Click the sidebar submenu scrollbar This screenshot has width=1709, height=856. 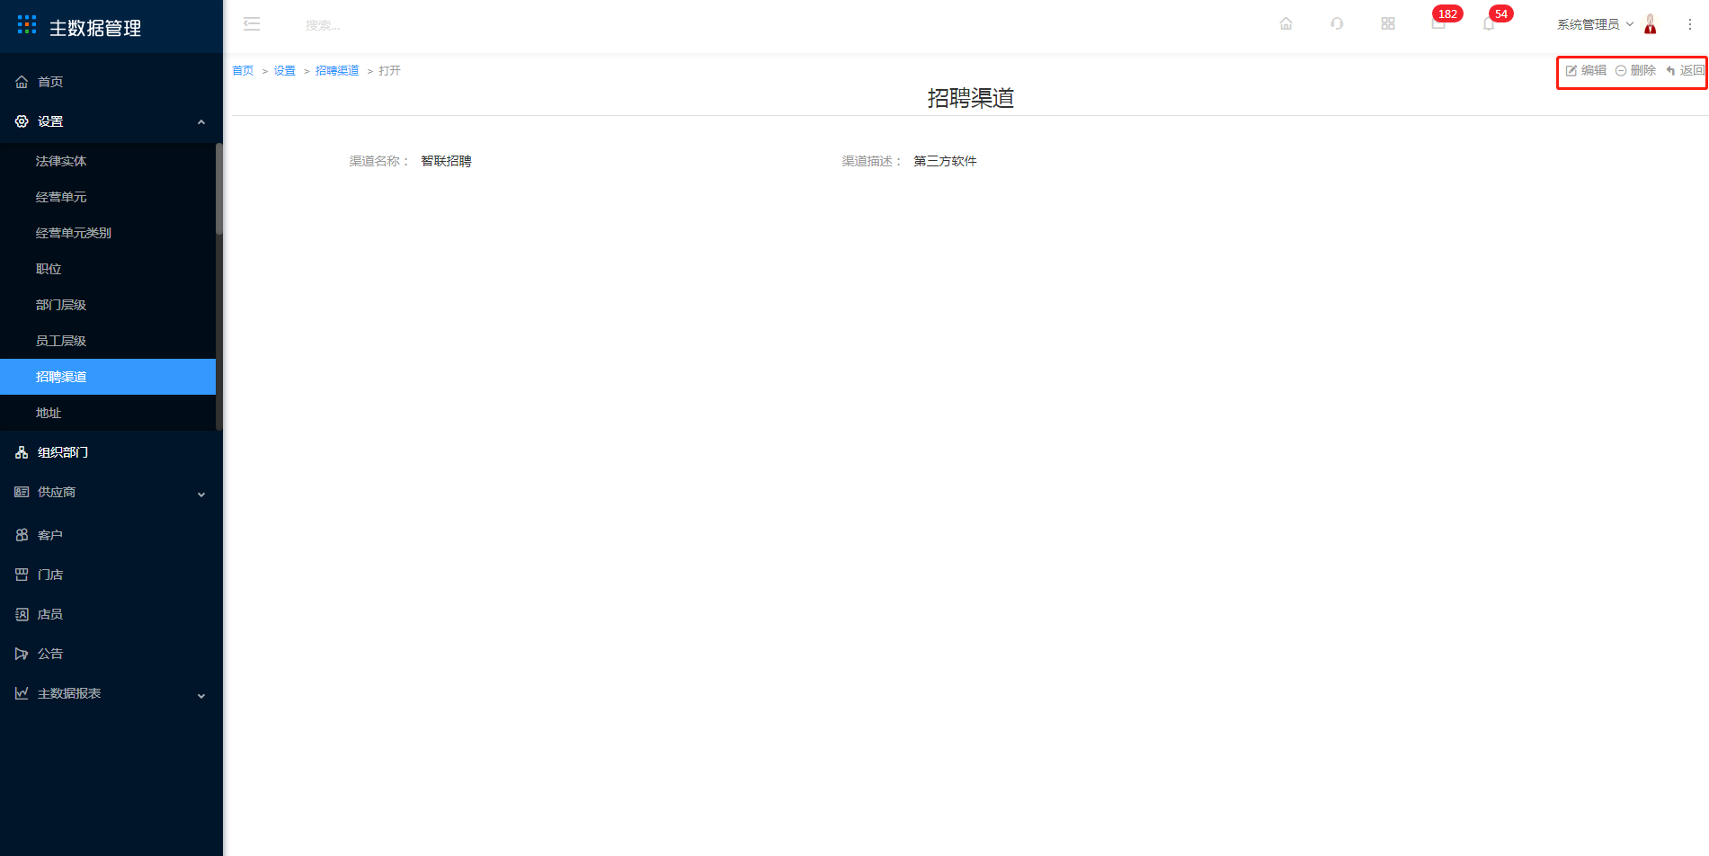(219, 189)
